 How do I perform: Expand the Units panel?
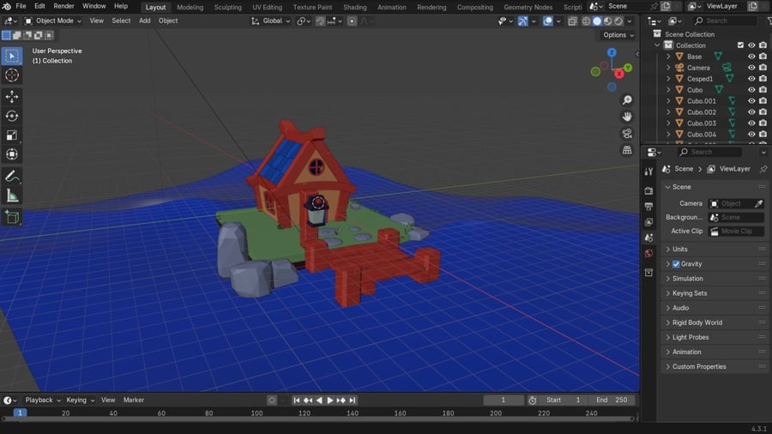pos(679,250)
